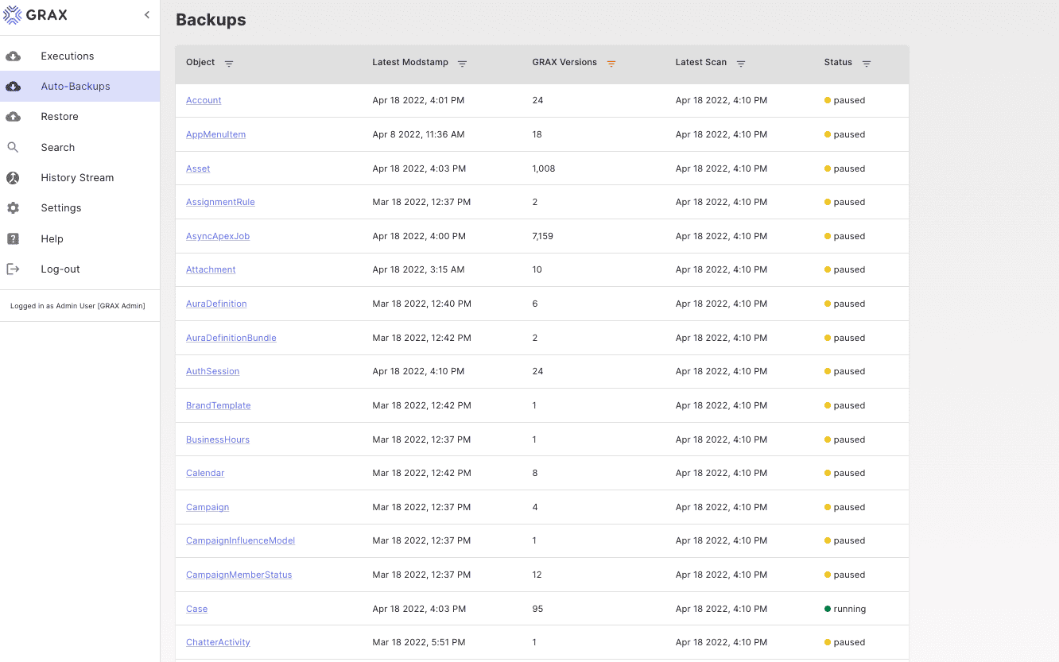Click the Settings gear icon
Image resolution: width=1059 pixels, height=662 pixels.
pyautogui.click(x=14, y=208)
